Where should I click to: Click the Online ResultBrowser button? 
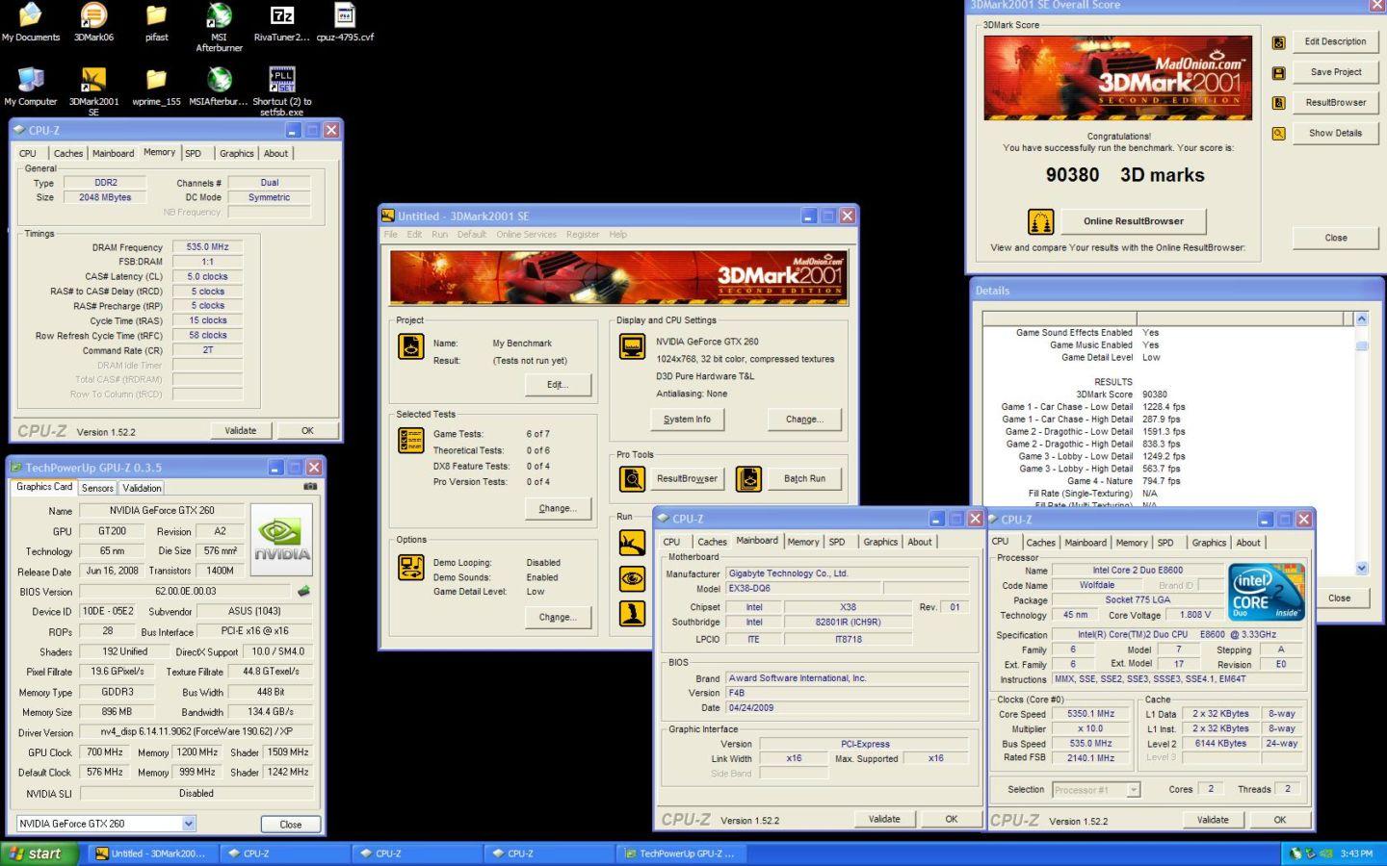[x=1133, y=221]
